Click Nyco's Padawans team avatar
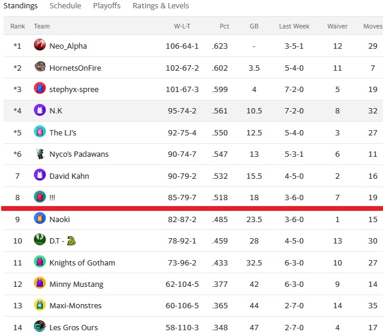 point(40,153)
